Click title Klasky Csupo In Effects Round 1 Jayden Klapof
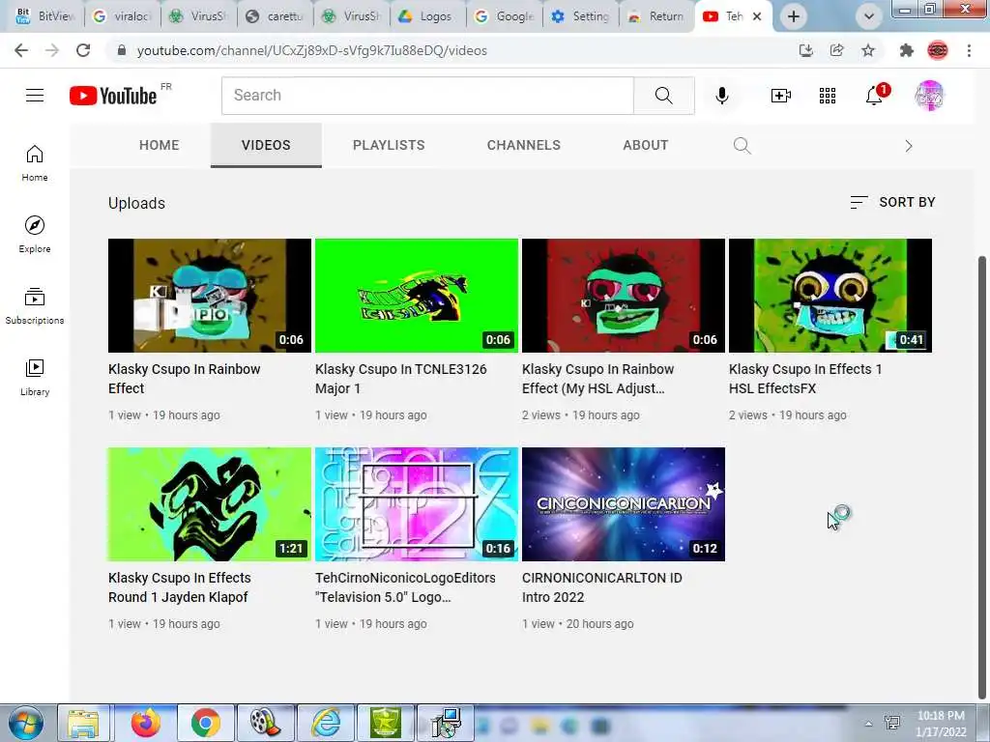990x742 pixels. (179, 587)
